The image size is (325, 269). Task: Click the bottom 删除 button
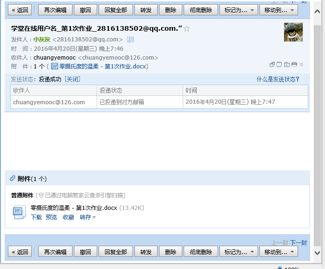pos(171,252)
